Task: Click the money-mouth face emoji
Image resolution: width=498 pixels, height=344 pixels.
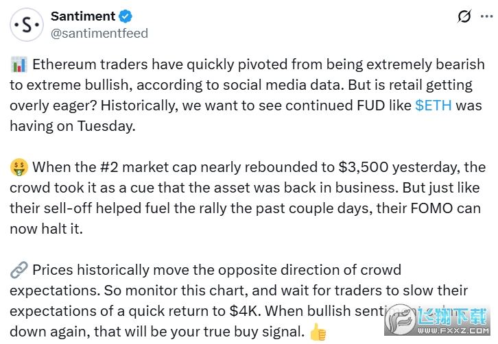Action: (x=19, y=168)
